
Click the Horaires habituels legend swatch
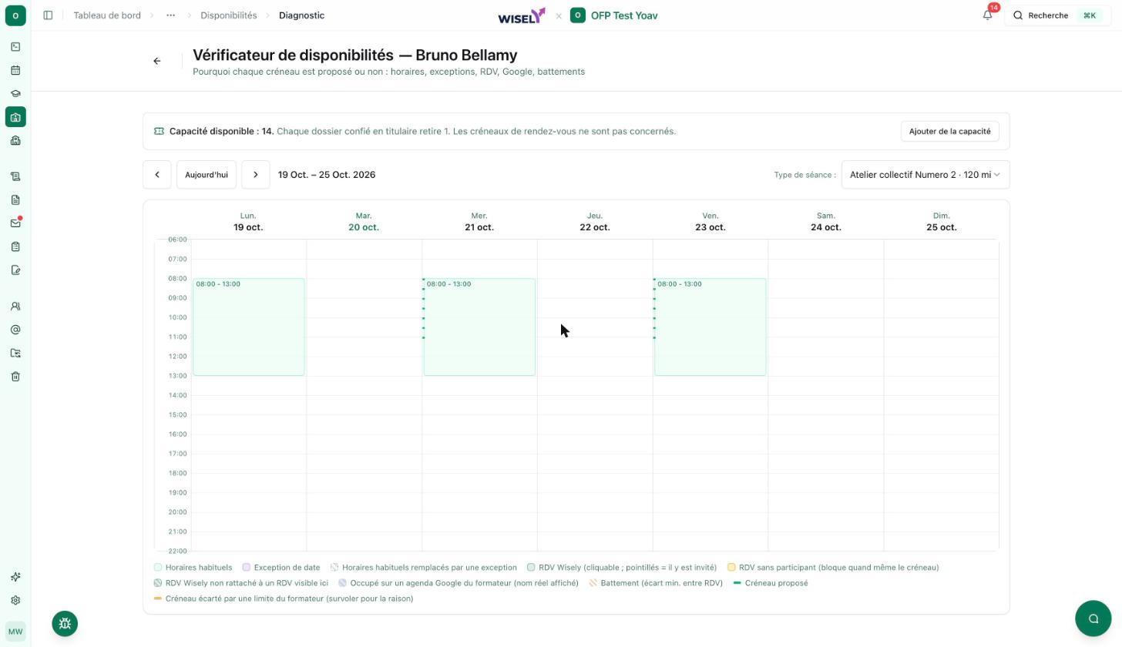click(x=158, y=568)
